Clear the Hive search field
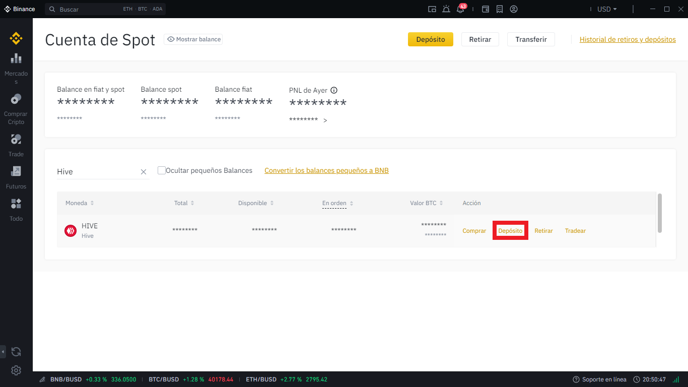 (144, 172)
